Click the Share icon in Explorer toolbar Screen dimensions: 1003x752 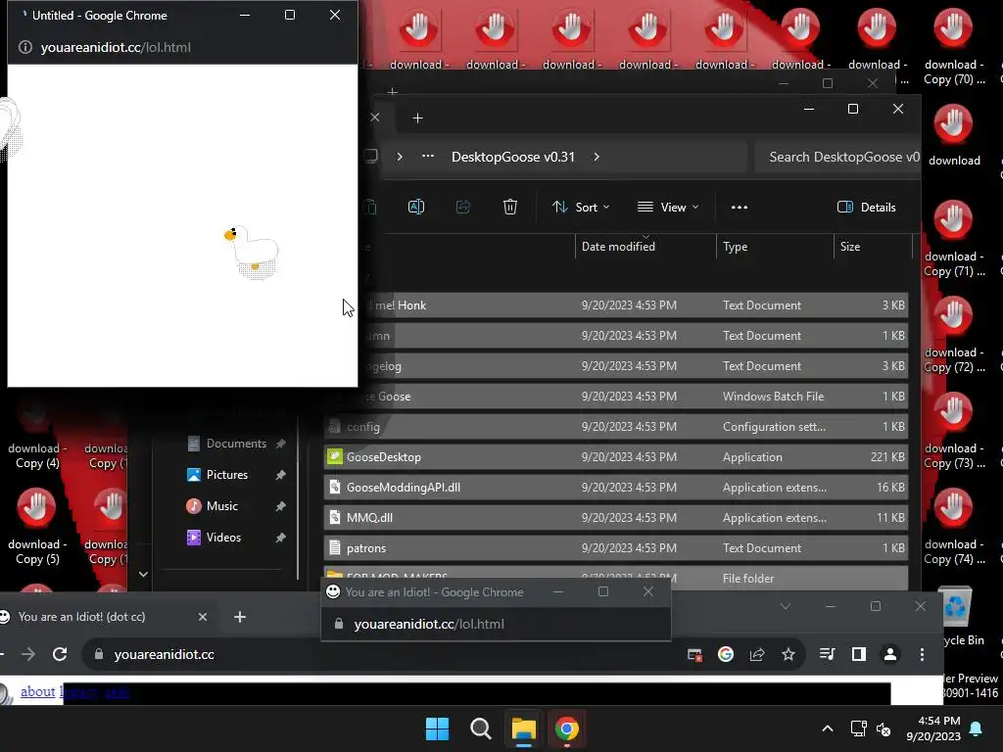pyautogui.click(x=463, y=207)
